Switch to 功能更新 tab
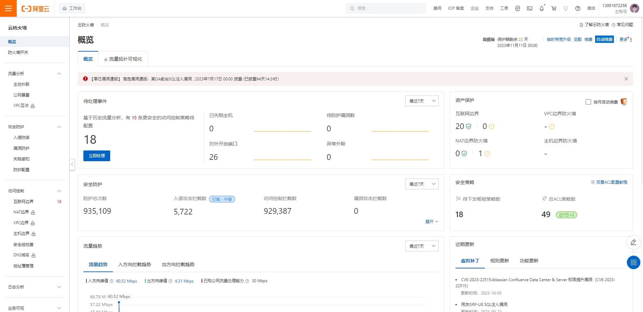643x312 pixels. (529, 261)
